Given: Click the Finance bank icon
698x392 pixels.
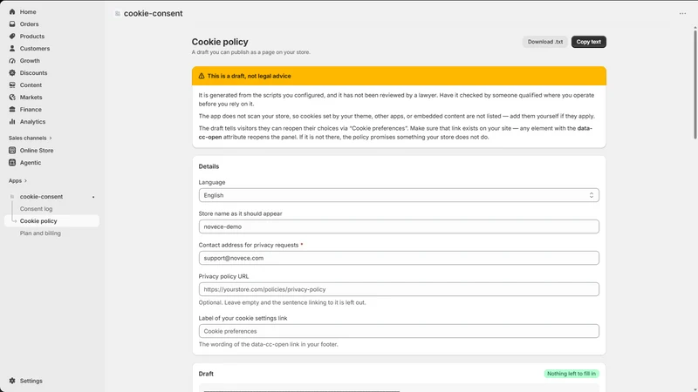Looking at the screenshot, I should coord(12,110).
